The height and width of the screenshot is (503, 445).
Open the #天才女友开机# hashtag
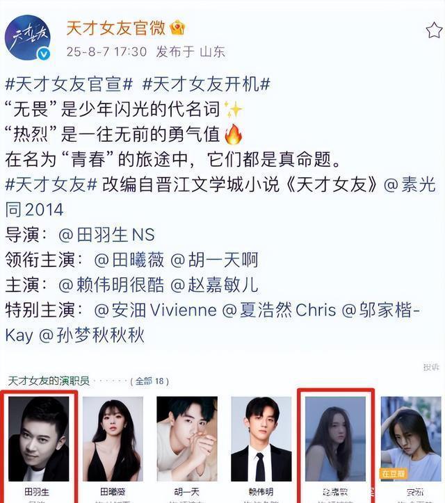point(206,84)
